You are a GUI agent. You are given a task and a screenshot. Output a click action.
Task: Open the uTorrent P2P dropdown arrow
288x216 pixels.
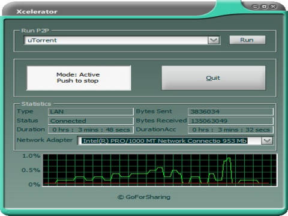pos(214,40)
